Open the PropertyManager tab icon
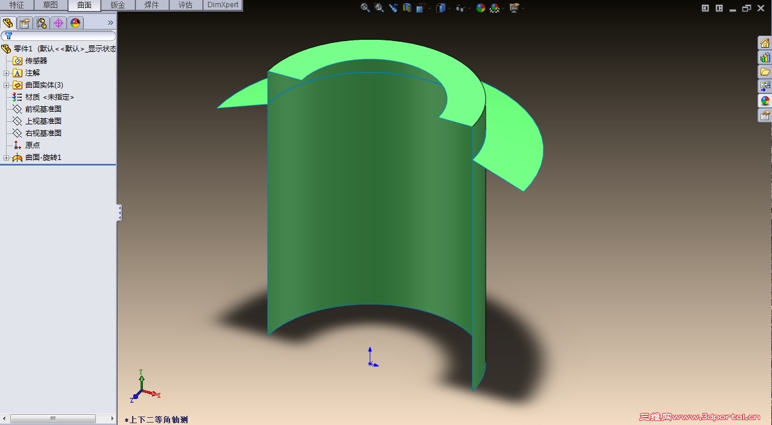Screen dimensions: 772x425 (25, 23)
